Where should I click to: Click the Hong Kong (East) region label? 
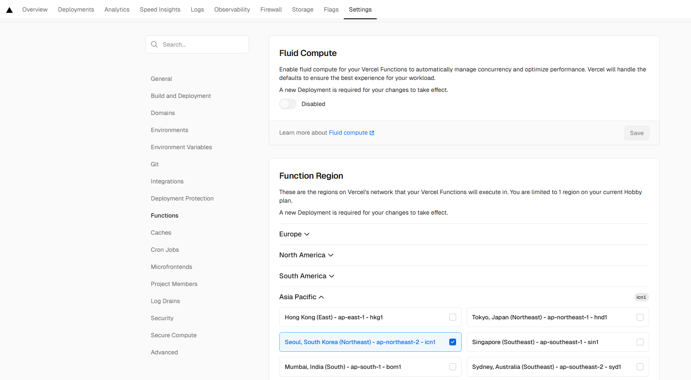(334, 317)
